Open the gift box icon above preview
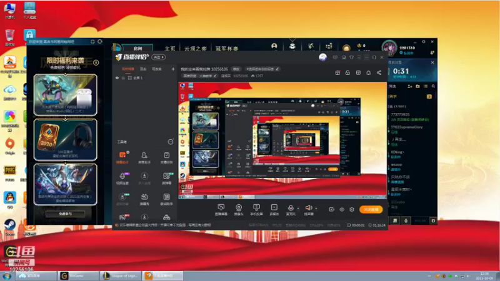Viewport: 500px width, 281px height. (x=337, y=72)
